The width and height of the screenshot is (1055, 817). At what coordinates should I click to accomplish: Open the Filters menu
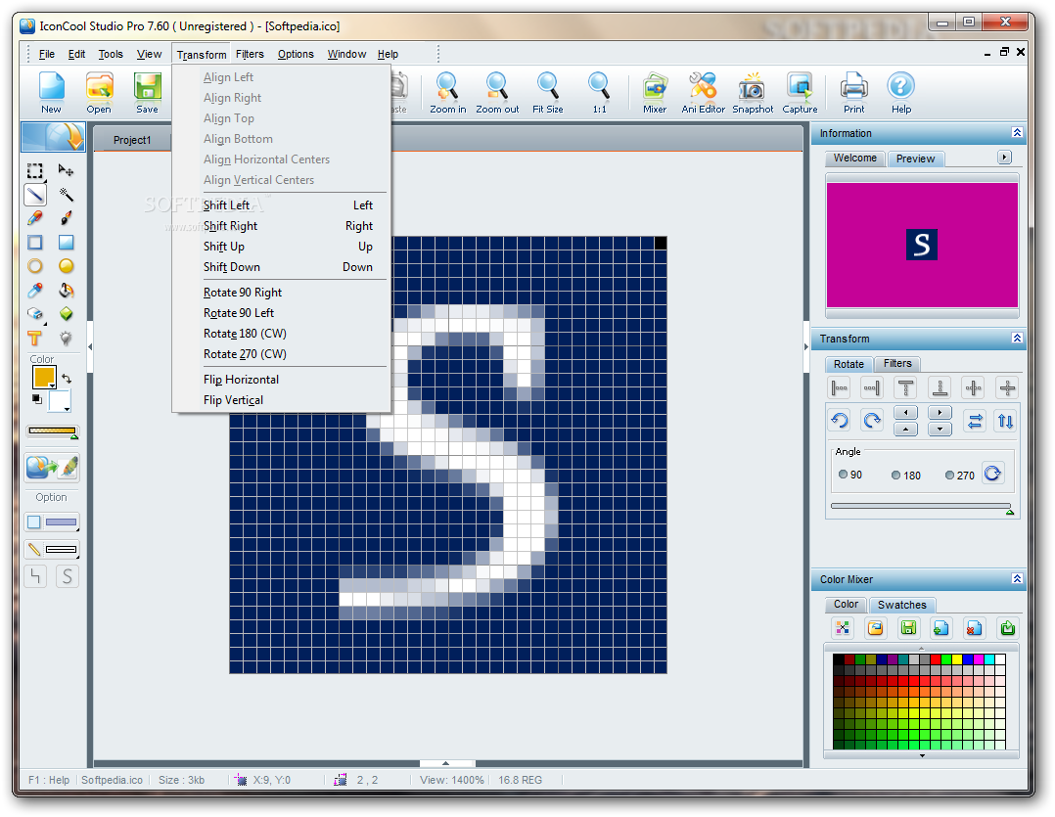(x=250, y=54)
